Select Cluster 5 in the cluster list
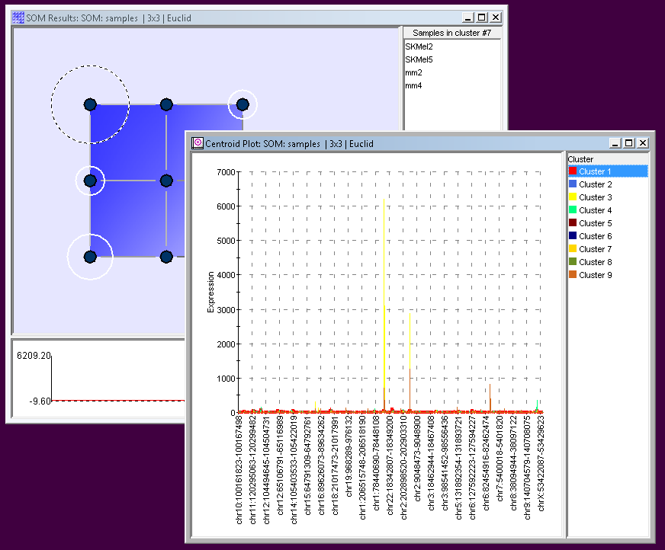 pyautogui.click(x=595, y=223)
